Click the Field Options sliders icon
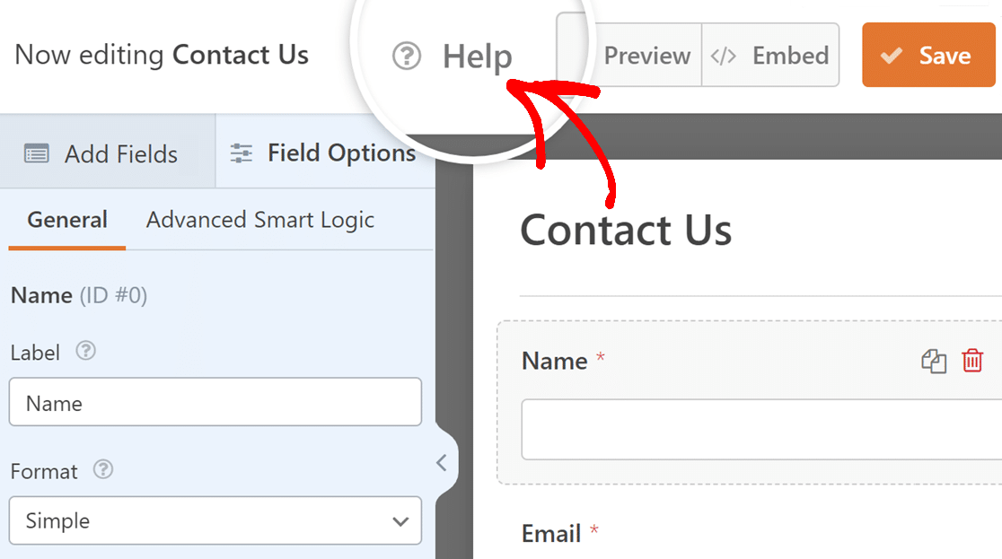The height and width of the screenshot is (559, 1002). [x=242, y=153]
